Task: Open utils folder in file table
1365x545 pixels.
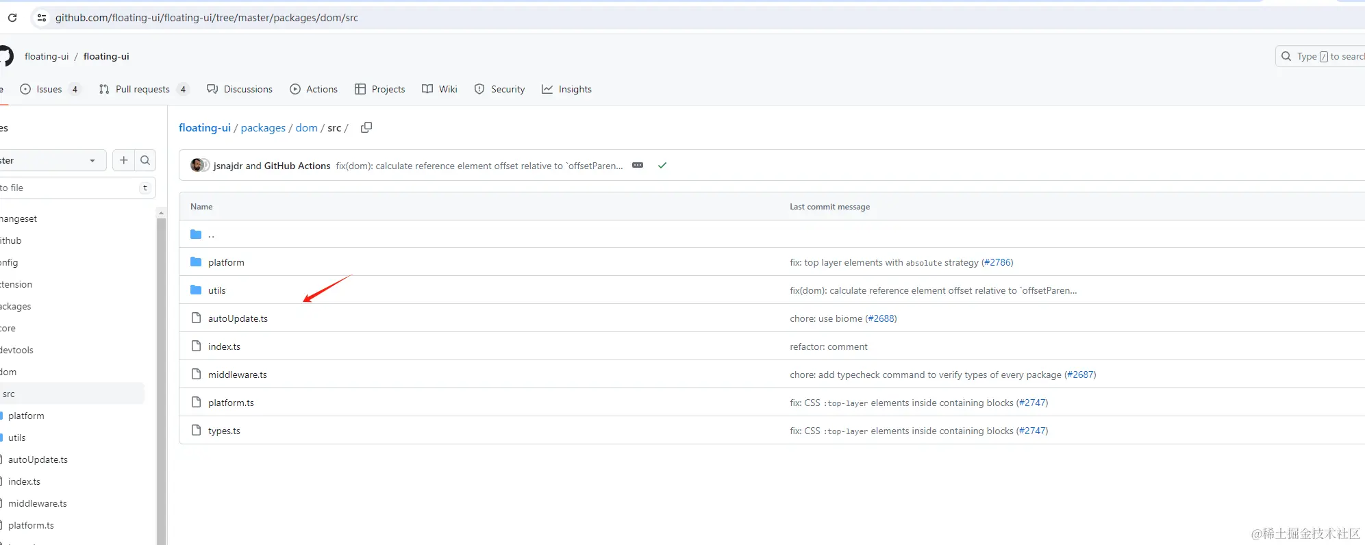Action: pyautogui.click(x=217, y=290)
